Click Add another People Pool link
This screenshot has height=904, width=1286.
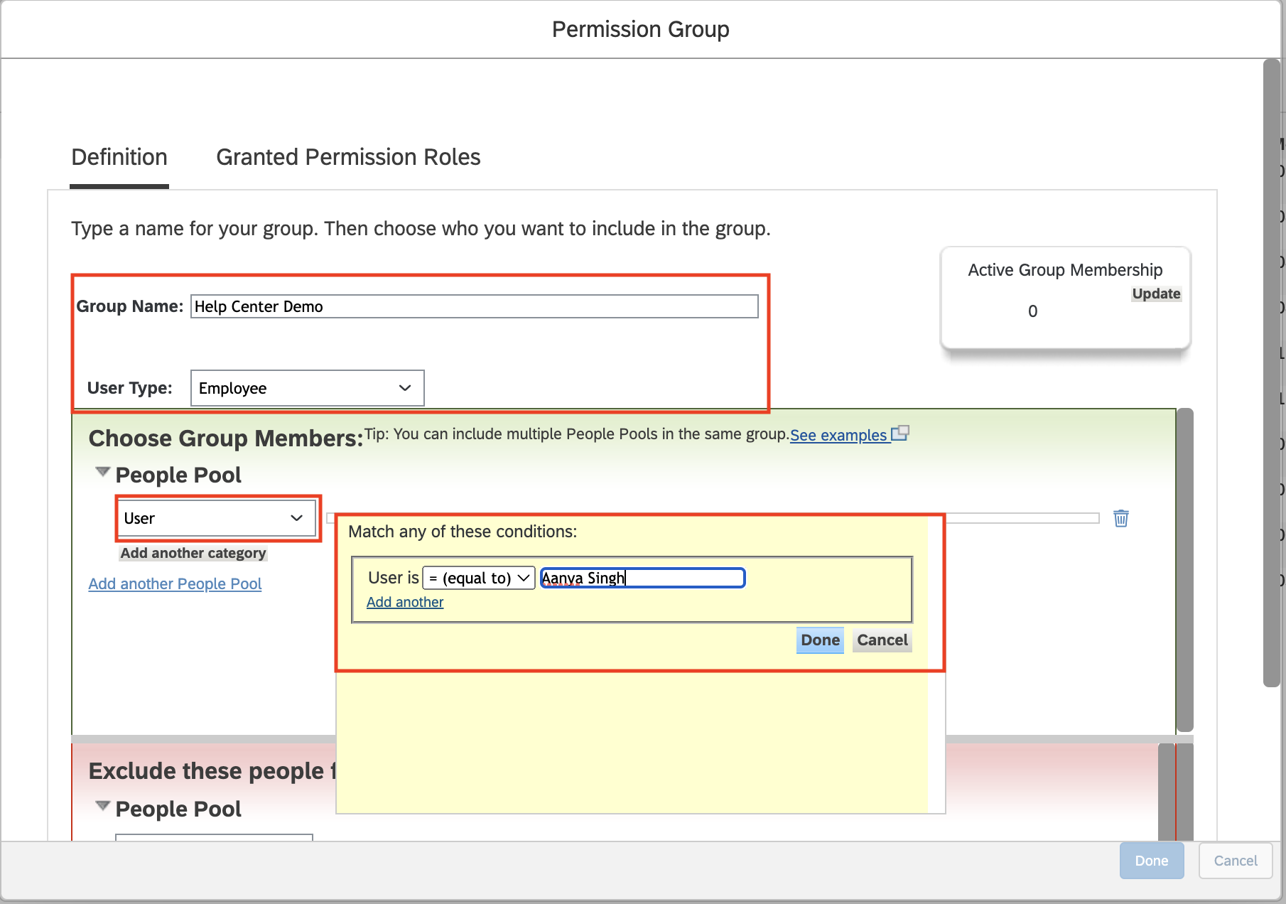click(175, 583)
